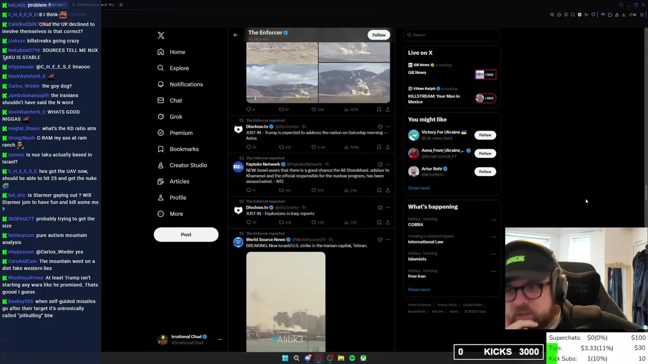The width and height of the screenshot is (648, 364).
Task: Open options for the Free Iran trend
Action: point(494,271)
